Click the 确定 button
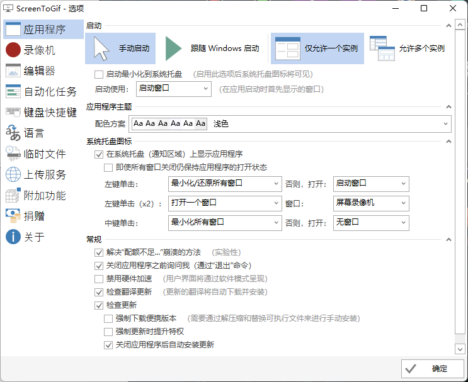 coord(433,369)
